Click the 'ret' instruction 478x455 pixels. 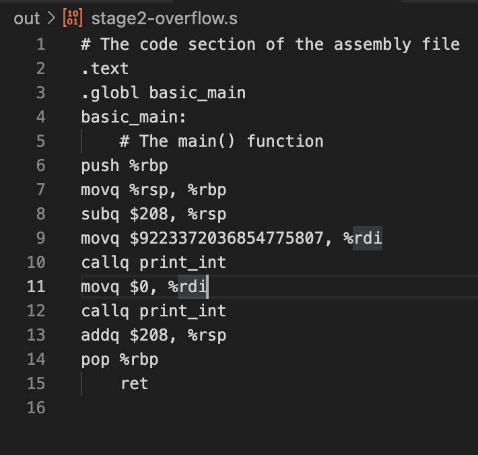coord(134,384)
